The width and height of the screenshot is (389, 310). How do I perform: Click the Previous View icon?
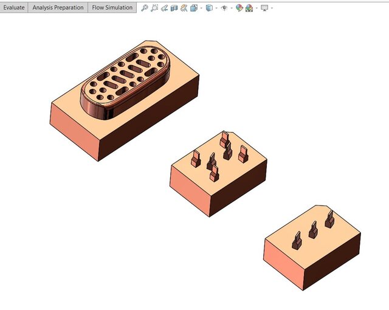(x=164, y=8)
